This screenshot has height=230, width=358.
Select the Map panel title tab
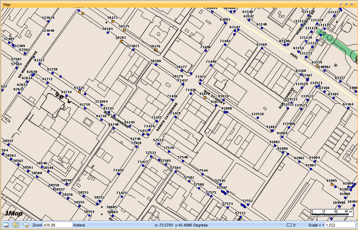coord(7,5)
